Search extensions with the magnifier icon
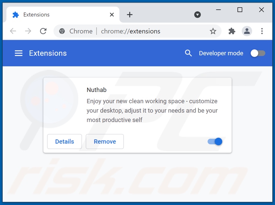The height and width of the screenshot is (205, 275). coord(188,53)
